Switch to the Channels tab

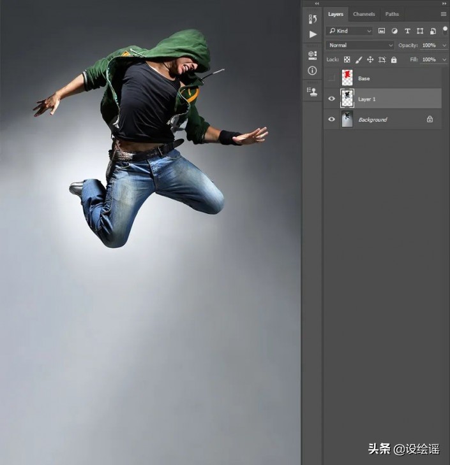(x=364, y=14)
